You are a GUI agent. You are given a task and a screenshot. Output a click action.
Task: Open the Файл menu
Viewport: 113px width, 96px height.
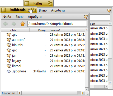pos(7,17)
